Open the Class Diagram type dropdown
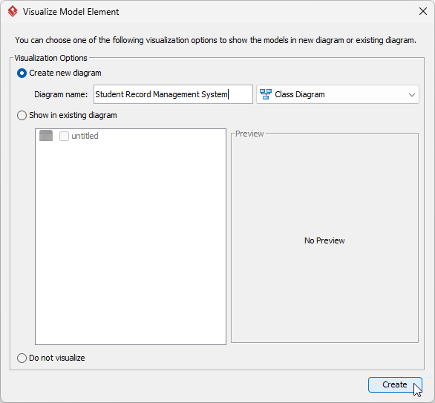435x403 pixels. 338,94
